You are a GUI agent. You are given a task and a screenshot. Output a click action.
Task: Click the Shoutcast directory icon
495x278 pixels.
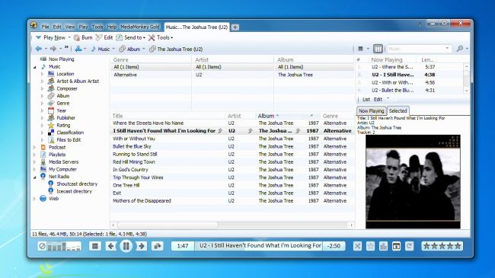(x=51, y=184)
